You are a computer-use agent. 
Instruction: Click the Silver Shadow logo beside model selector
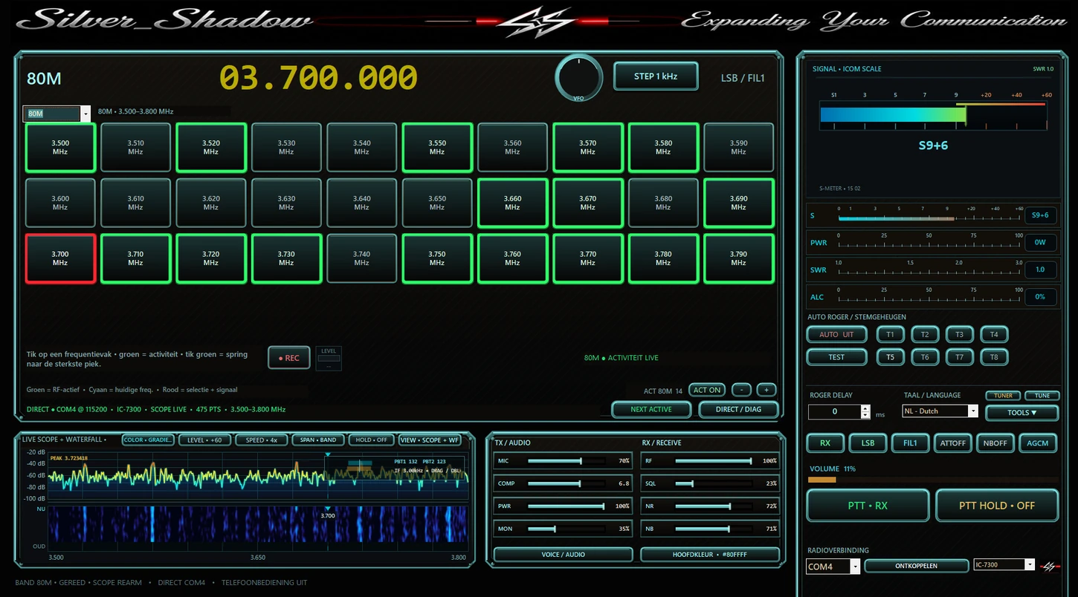point(1050,566)
